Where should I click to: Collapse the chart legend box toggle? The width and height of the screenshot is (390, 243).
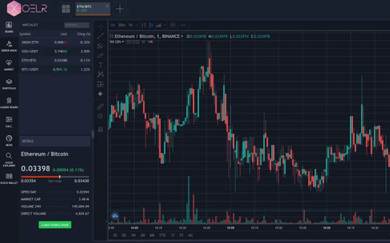coord(112,36)
